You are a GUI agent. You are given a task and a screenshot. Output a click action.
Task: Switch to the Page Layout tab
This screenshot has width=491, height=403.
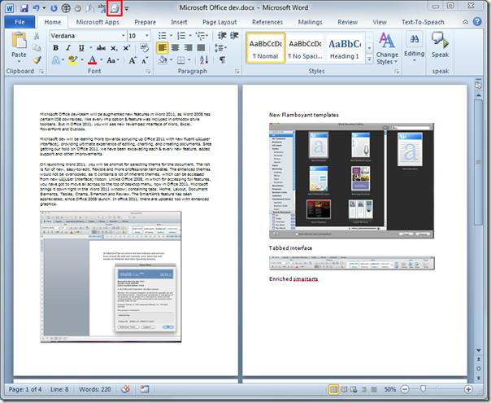pos(219,22)
